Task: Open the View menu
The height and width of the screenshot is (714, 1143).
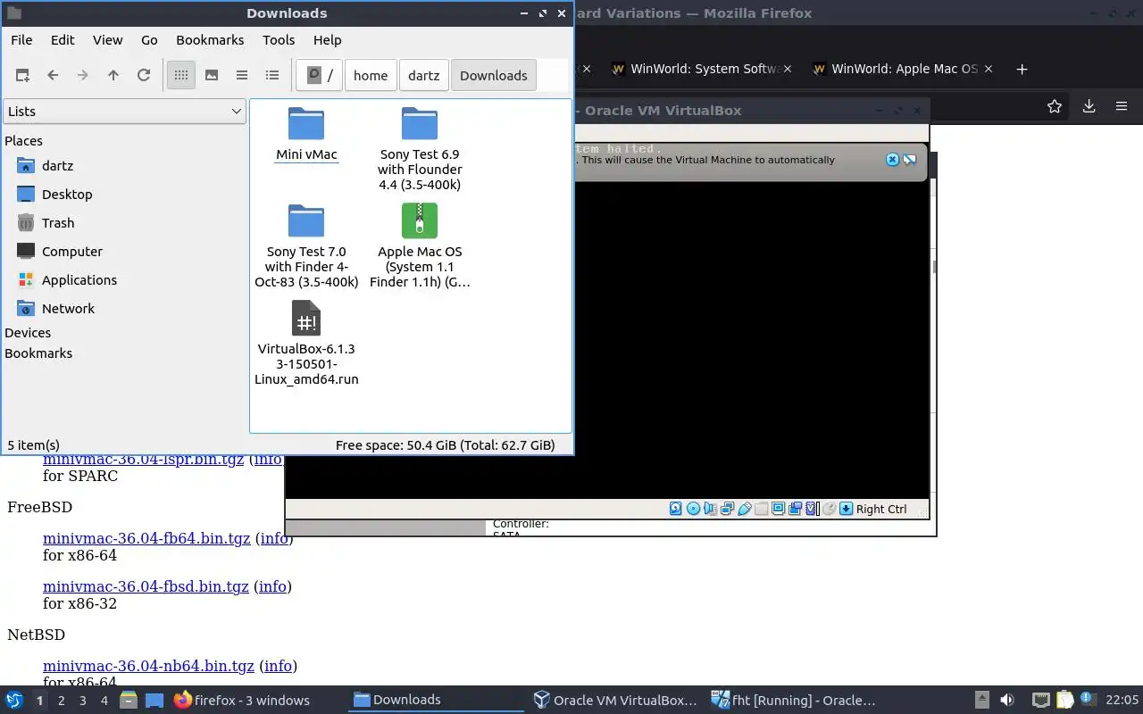Action: (x=108, y=40)
